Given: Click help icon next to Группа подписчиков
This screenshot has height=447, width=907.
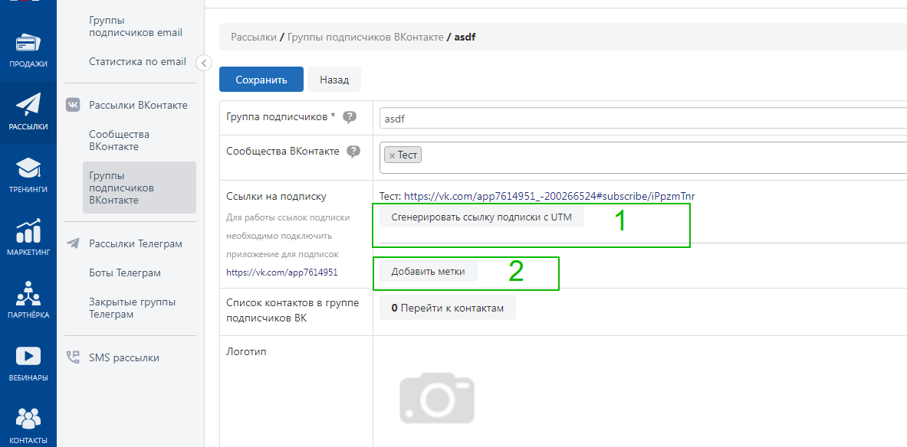Looking at the screenshot, I should tap(350, 117).
